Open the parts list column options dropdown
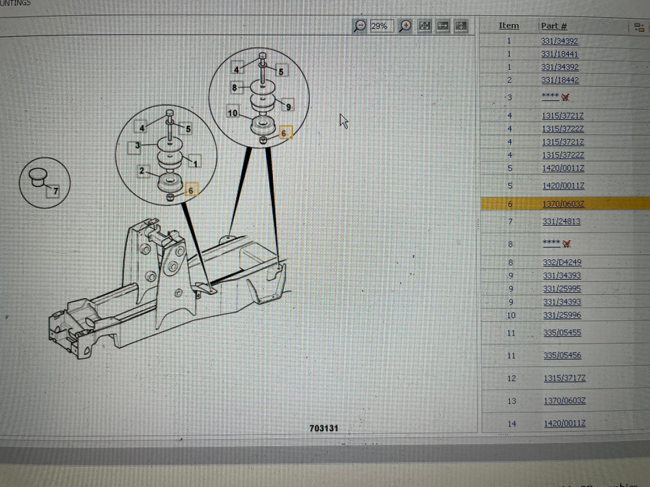Image resolution: width=650 pixels, height=487 pixels. coord(638,27)
